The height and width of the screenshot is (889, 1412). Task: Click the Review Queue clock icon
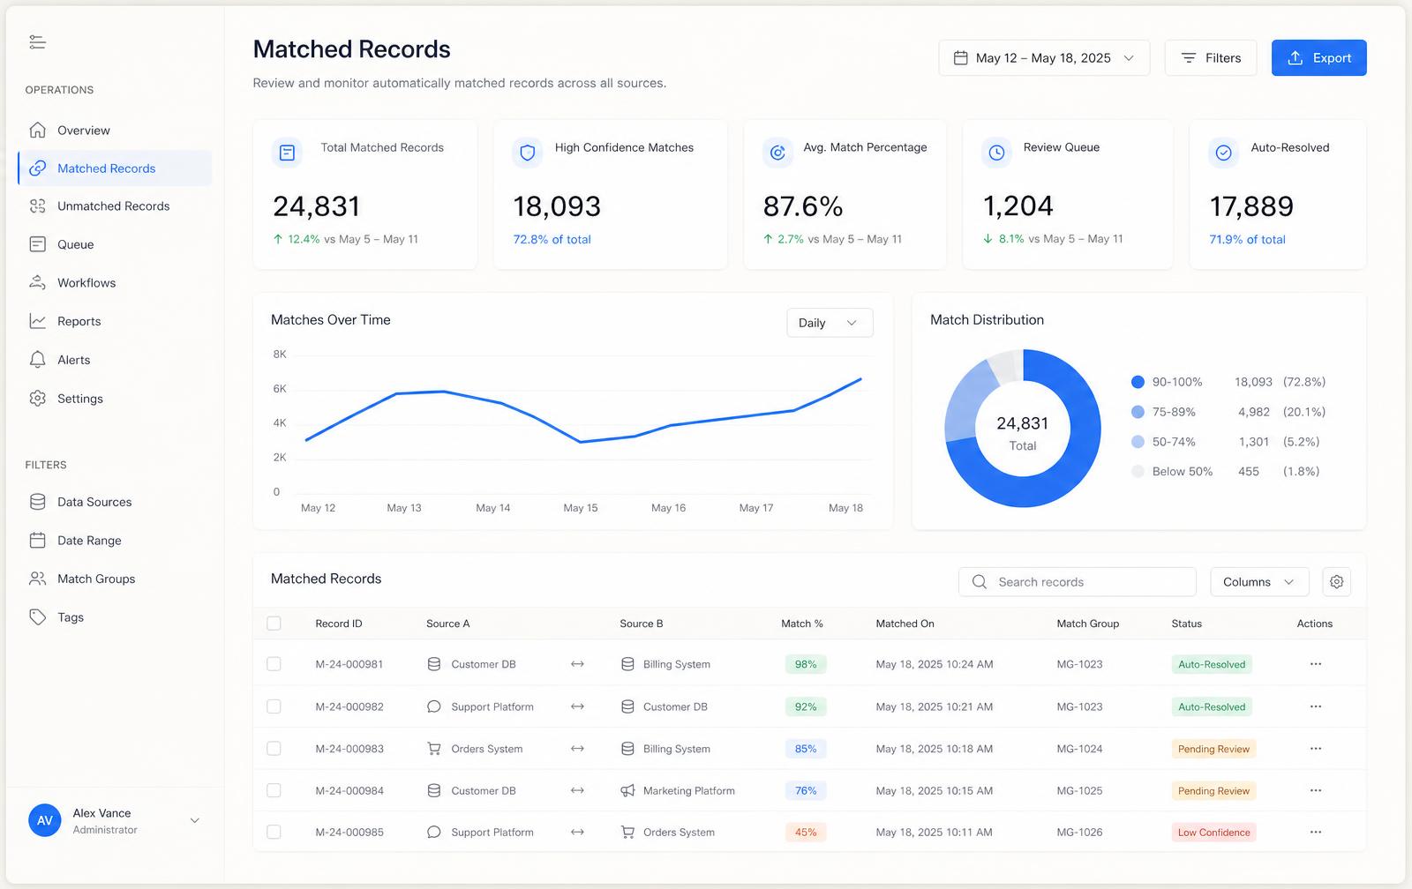pyautogui.click(x=996, y=153)
